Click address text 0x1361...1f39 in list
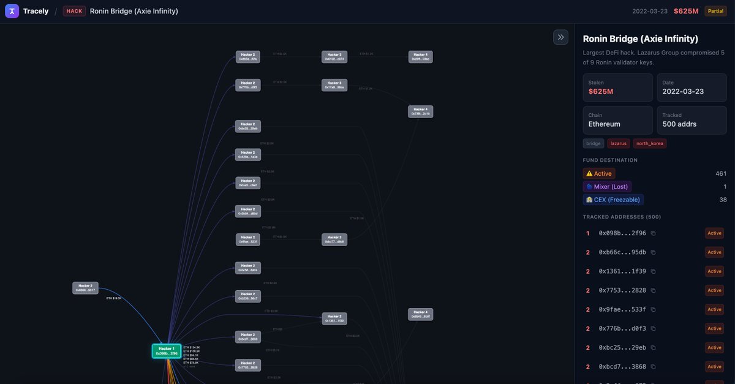The width and height of the screenshot is (735, 384). (x=622, y=271)
